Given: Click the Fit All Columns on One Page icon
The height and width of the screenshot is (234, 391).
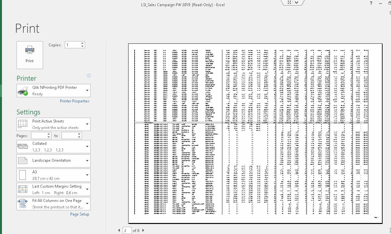Looking at the screenshot, I should [23, 203].
